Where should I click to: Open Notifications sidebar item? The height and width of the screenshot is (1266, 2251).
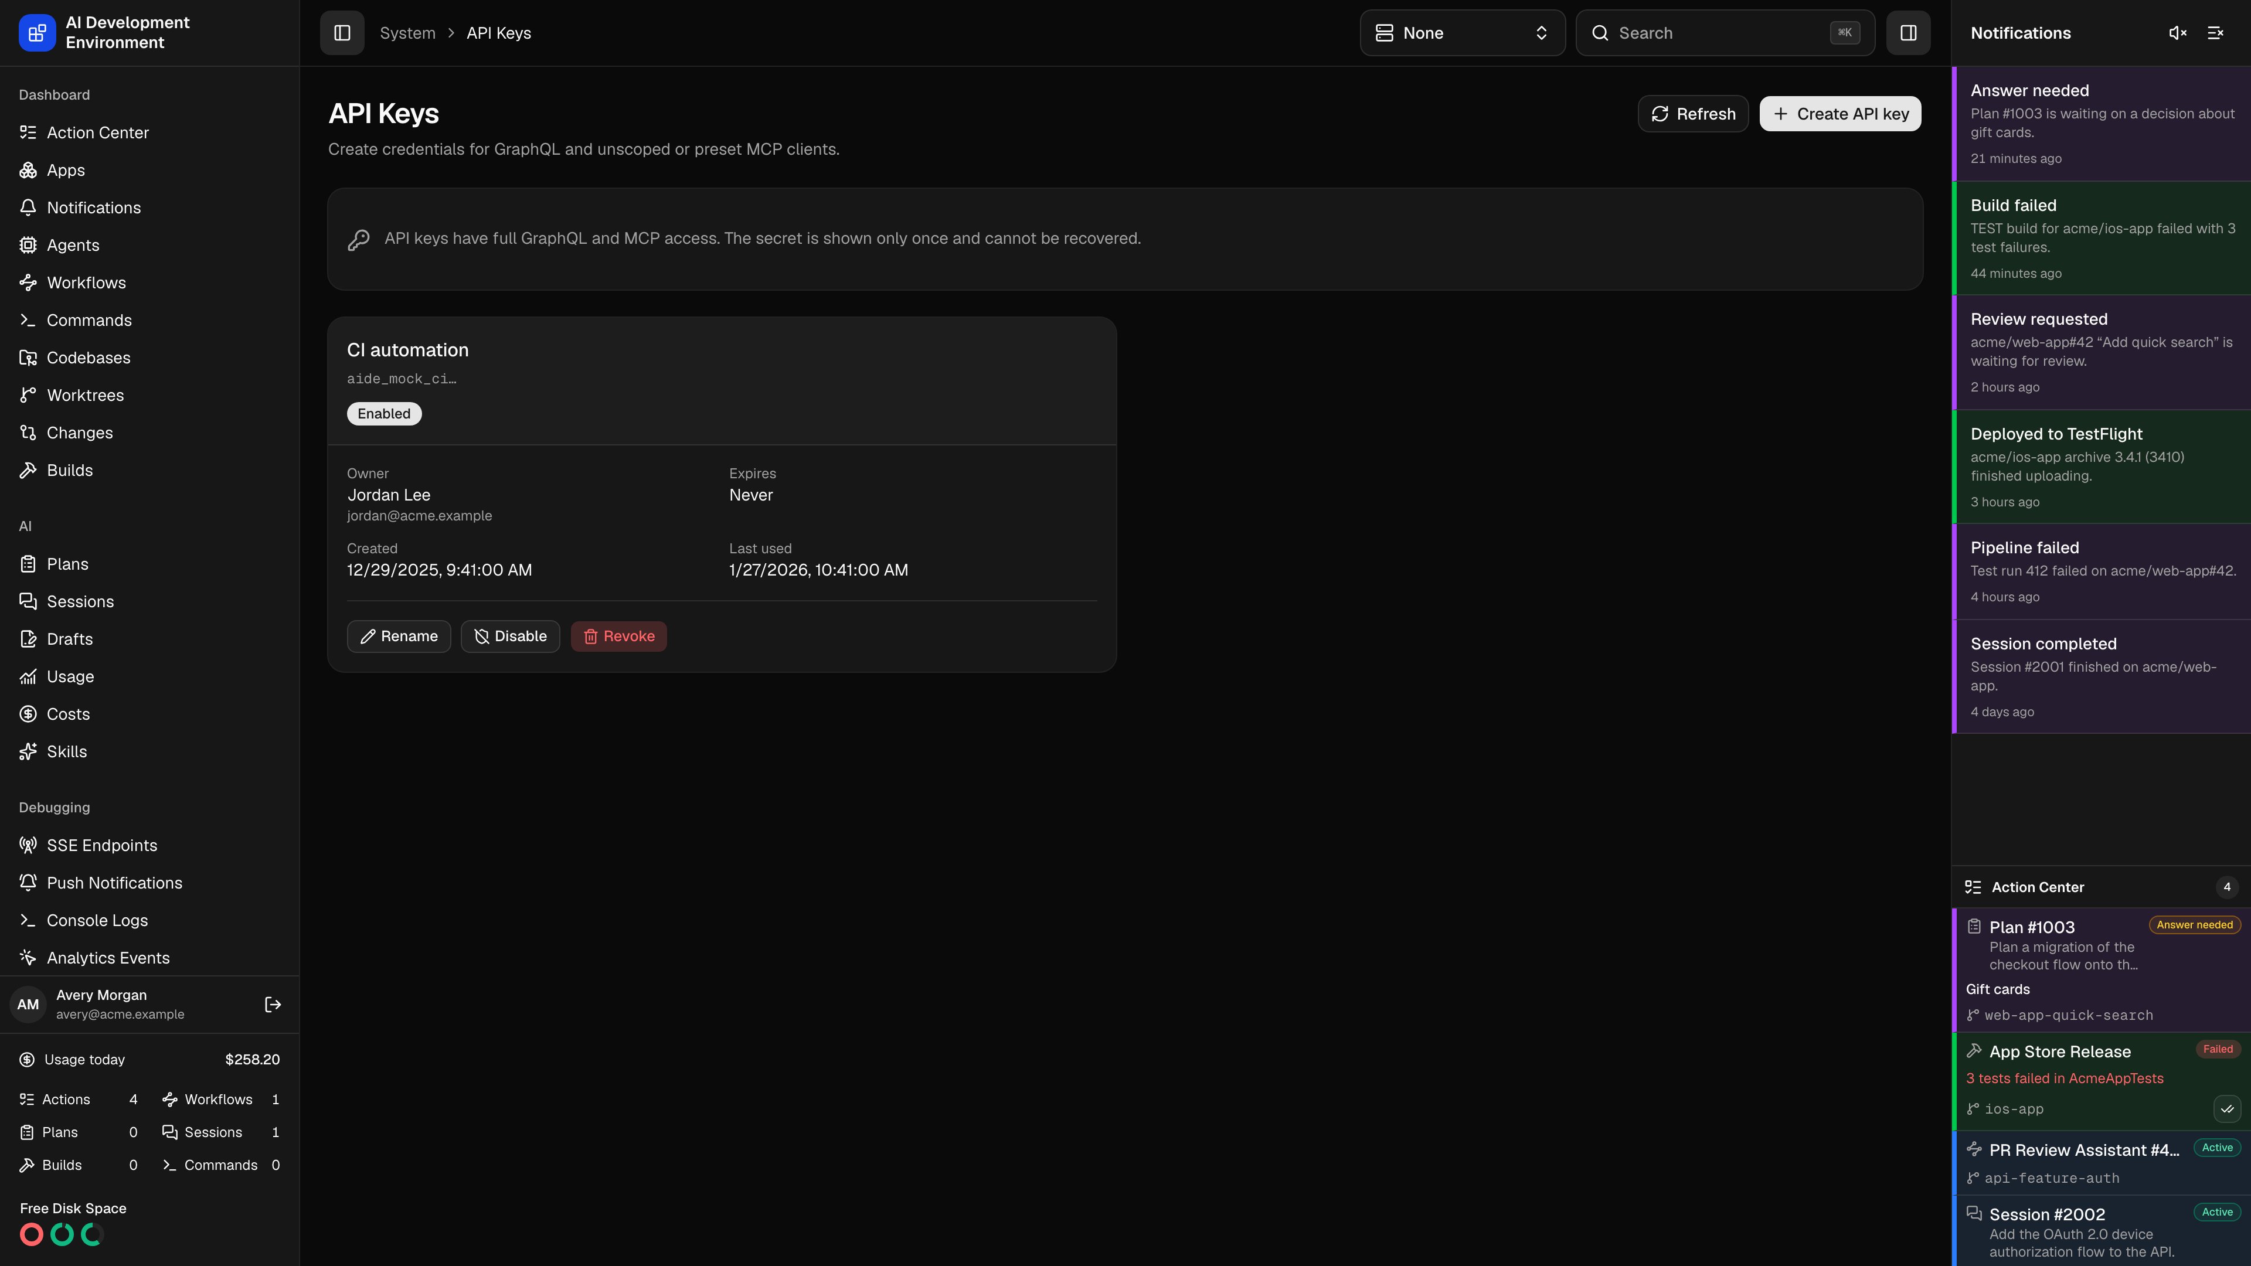tap(149, 208)
